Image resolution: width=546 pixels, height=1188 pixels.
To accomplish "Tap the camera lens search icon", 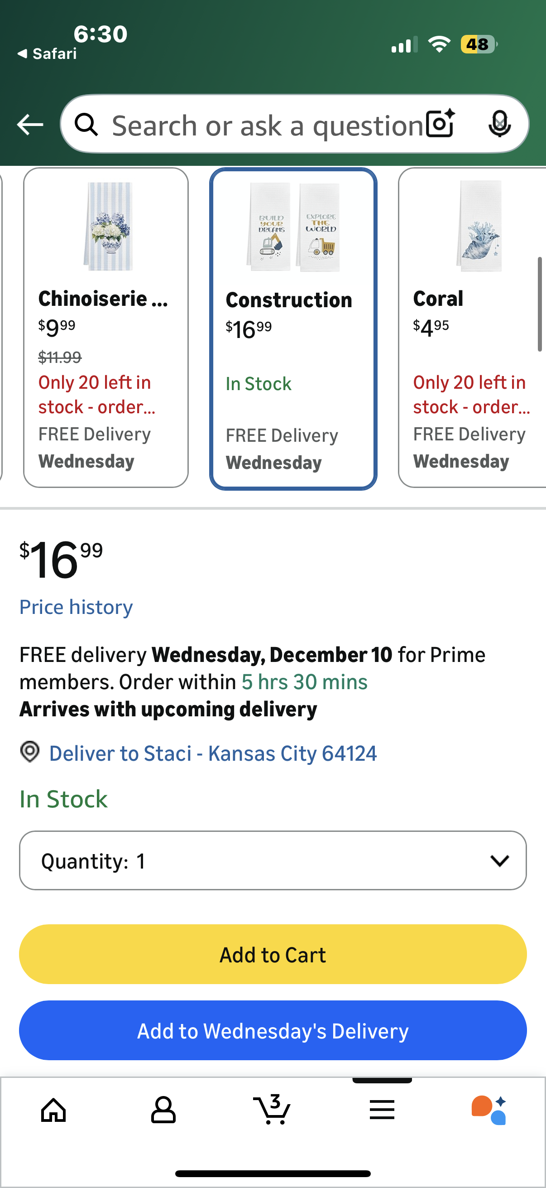I will [x=440, y=124].
